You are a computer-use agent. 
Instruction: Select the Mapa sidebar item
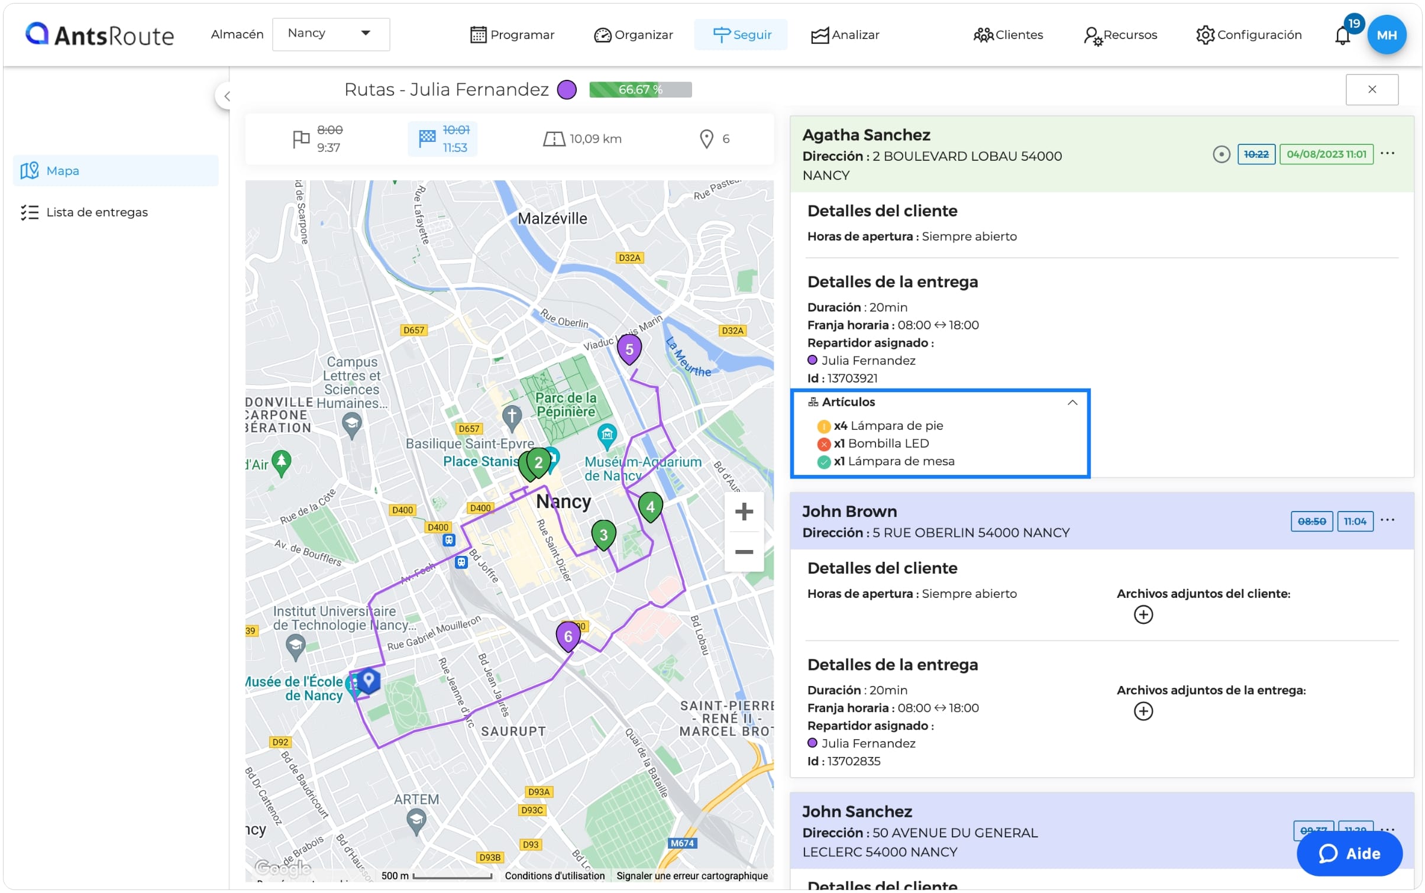[x=116, y=171]
